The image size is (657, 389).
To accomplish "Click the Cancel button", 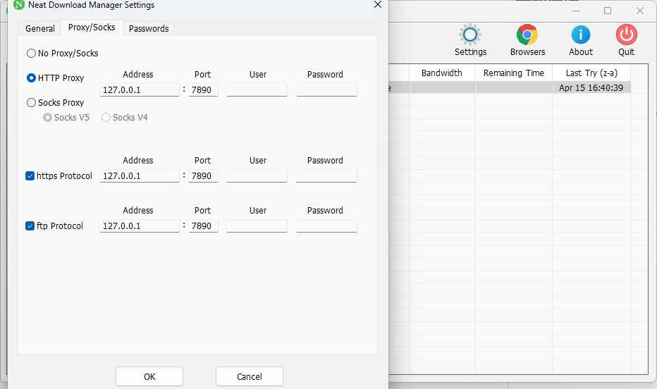I will click(250, 376).
